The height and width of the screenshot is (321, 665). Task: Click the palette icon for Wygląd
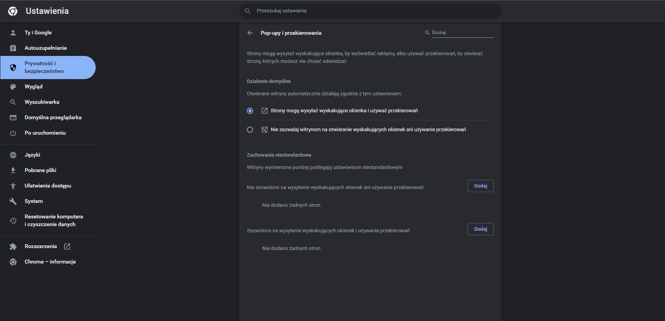[13, 87]
